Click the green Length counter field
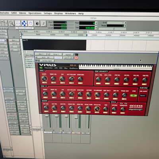The height and width of the screenshot is (159, 159). (60, 28)
